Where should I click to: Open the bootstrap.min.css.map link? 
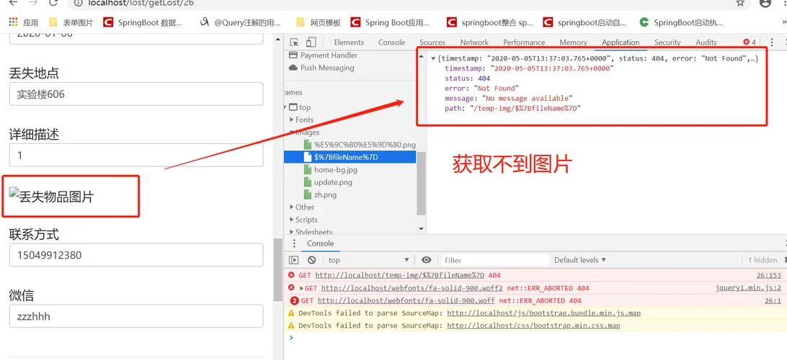pyautogui.click(x=533, y=326)
